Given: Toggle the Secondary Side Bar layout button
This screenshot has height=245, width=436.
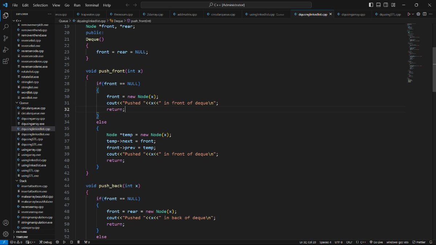Looking at the screenshot, I should [x=386, y=5].
